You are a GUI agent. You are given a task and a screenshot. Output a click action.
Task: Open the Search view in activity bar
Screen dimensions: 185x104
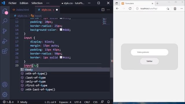point(5,21)
